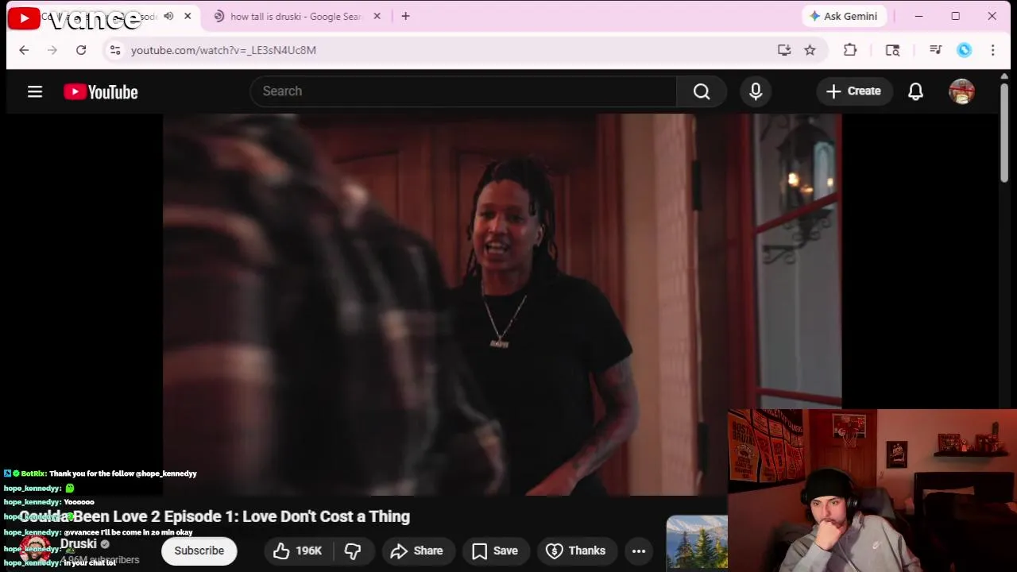Click Ask Gemini button
The image size is (1017, 572).
[x=843, y=16]
